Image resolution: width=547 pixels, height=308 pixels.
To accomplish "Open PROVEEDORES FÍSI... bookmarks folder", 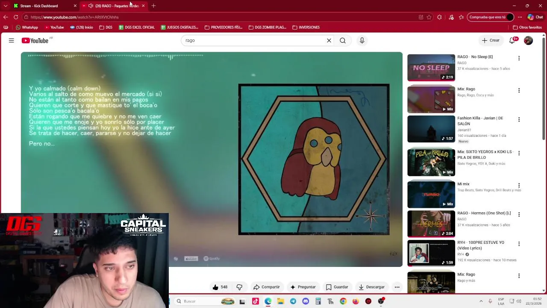I will [x=224, y=27].
